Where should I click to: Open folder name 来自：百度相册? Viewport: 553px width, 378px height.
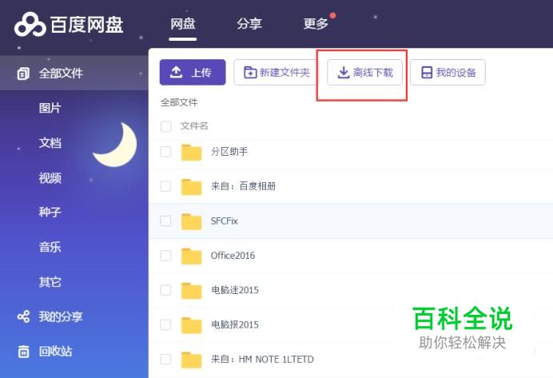[x=244, y=186]
